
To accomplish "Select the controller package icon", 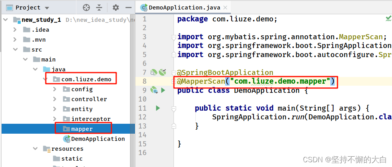I will click(66, 99).
